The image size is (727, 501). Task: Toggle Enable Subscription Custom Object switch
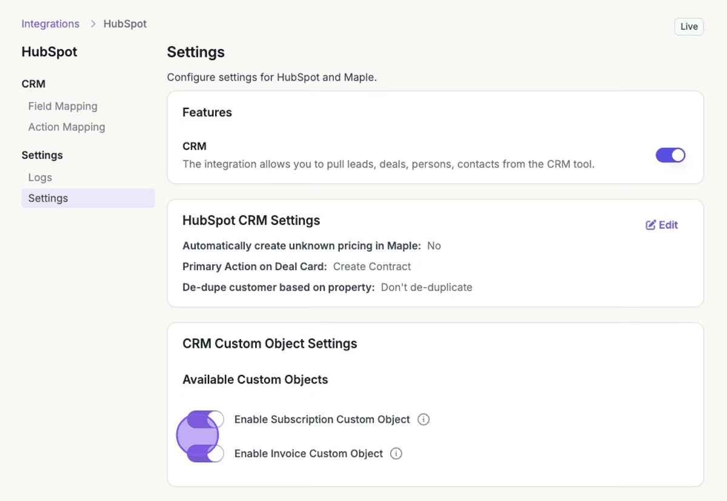coord(206,419)
